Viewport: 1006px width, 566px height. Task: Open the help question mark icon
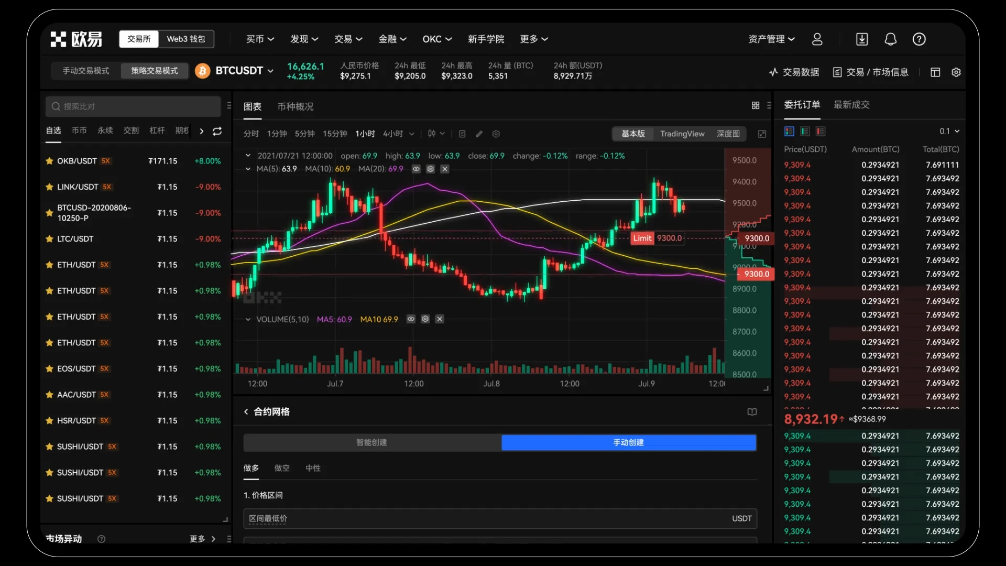tap(919, 39)
